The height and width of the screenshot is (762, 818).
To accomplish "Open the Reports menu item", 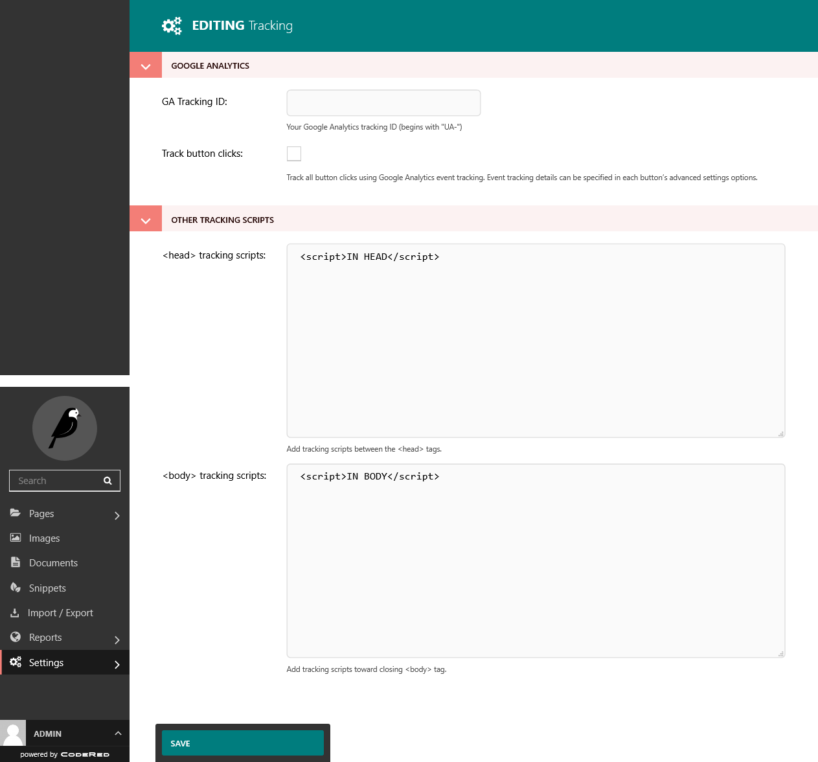I will click(x=45, y=638).
